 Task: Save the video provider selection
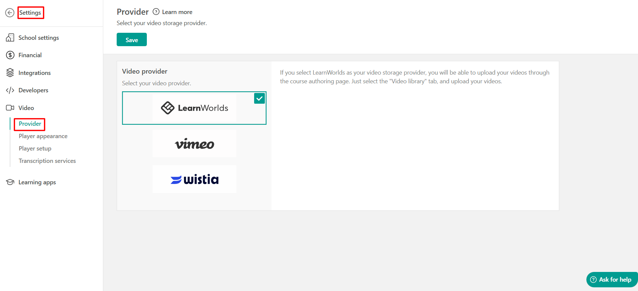[132, 39]
